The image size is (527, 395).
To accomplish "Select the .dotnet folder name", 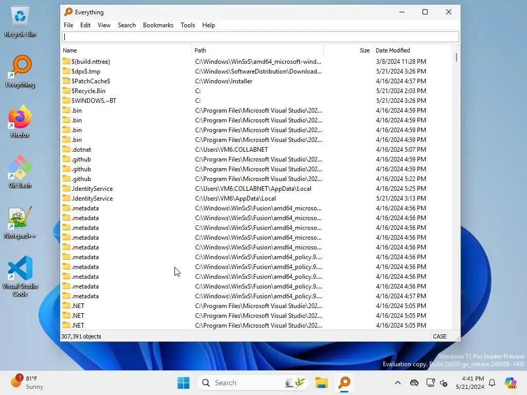I will click(x=81, y=150).
